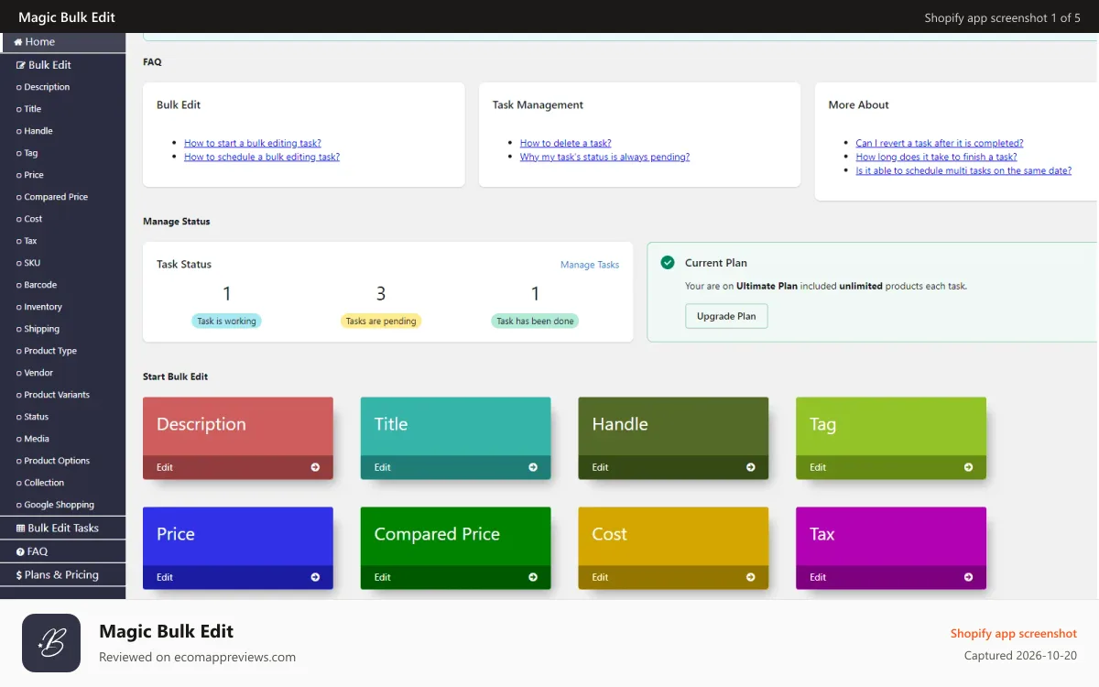Screen dimensions: 1099x687
Task: Open Bulk Edit Tasks in sidebar
Action: click(x=63, y=528)
